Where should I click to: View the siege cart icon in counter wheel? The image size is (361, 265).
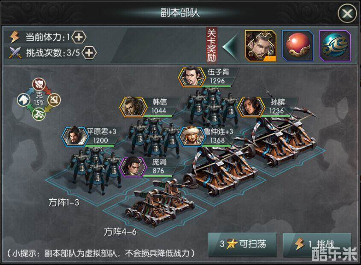(38, 114)
